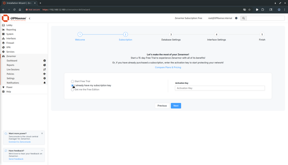This screenshot has height=165, width=288.
Task: Focus the header search field
Action: click(x=266, y=18)
